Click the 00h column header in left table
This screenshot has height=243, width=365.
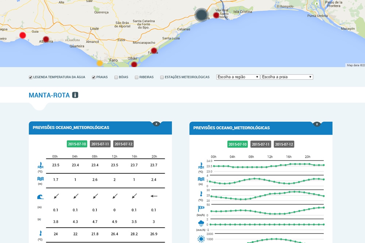point(55,157)
